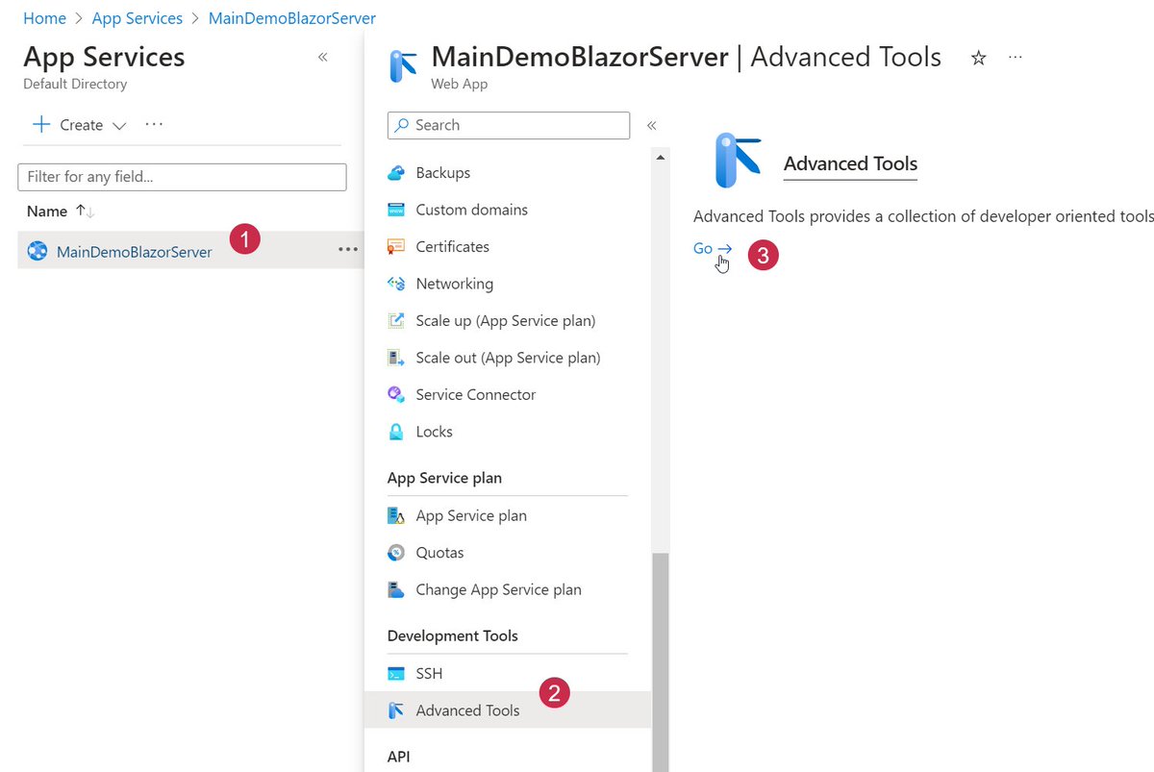Open context menu for MainDemoBlazorServer row

[x=347, y=250]
